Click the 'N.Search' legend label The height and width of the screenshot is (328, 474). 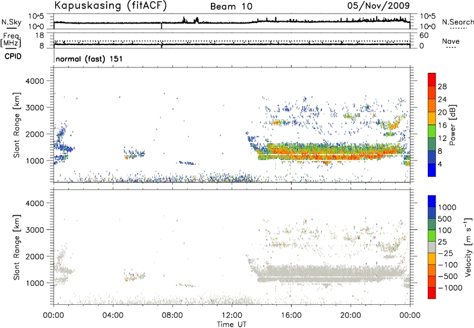(457, 22)
